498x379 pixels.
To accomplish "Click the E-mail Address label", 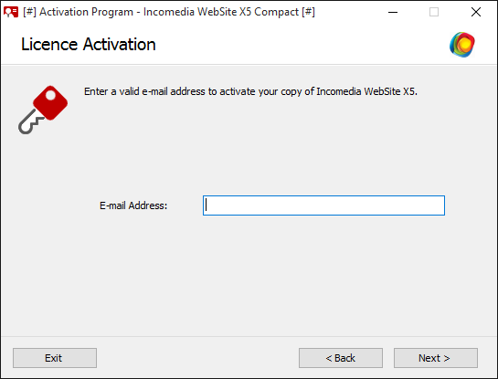I will pyautogui.click(x=133, y=205).
